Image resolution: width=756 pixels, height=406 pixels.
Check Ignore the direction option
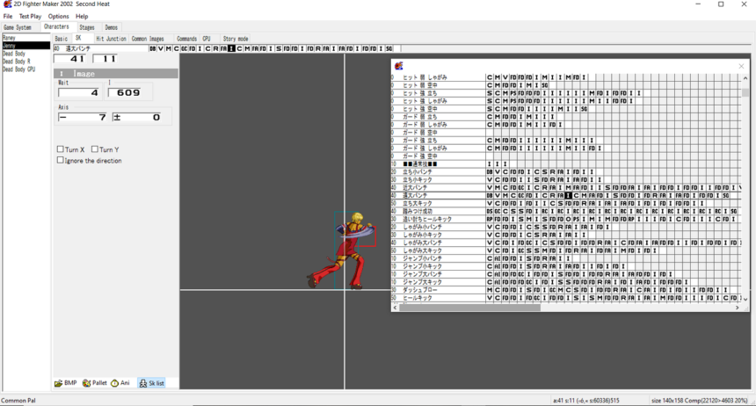(x=61, y=161)
